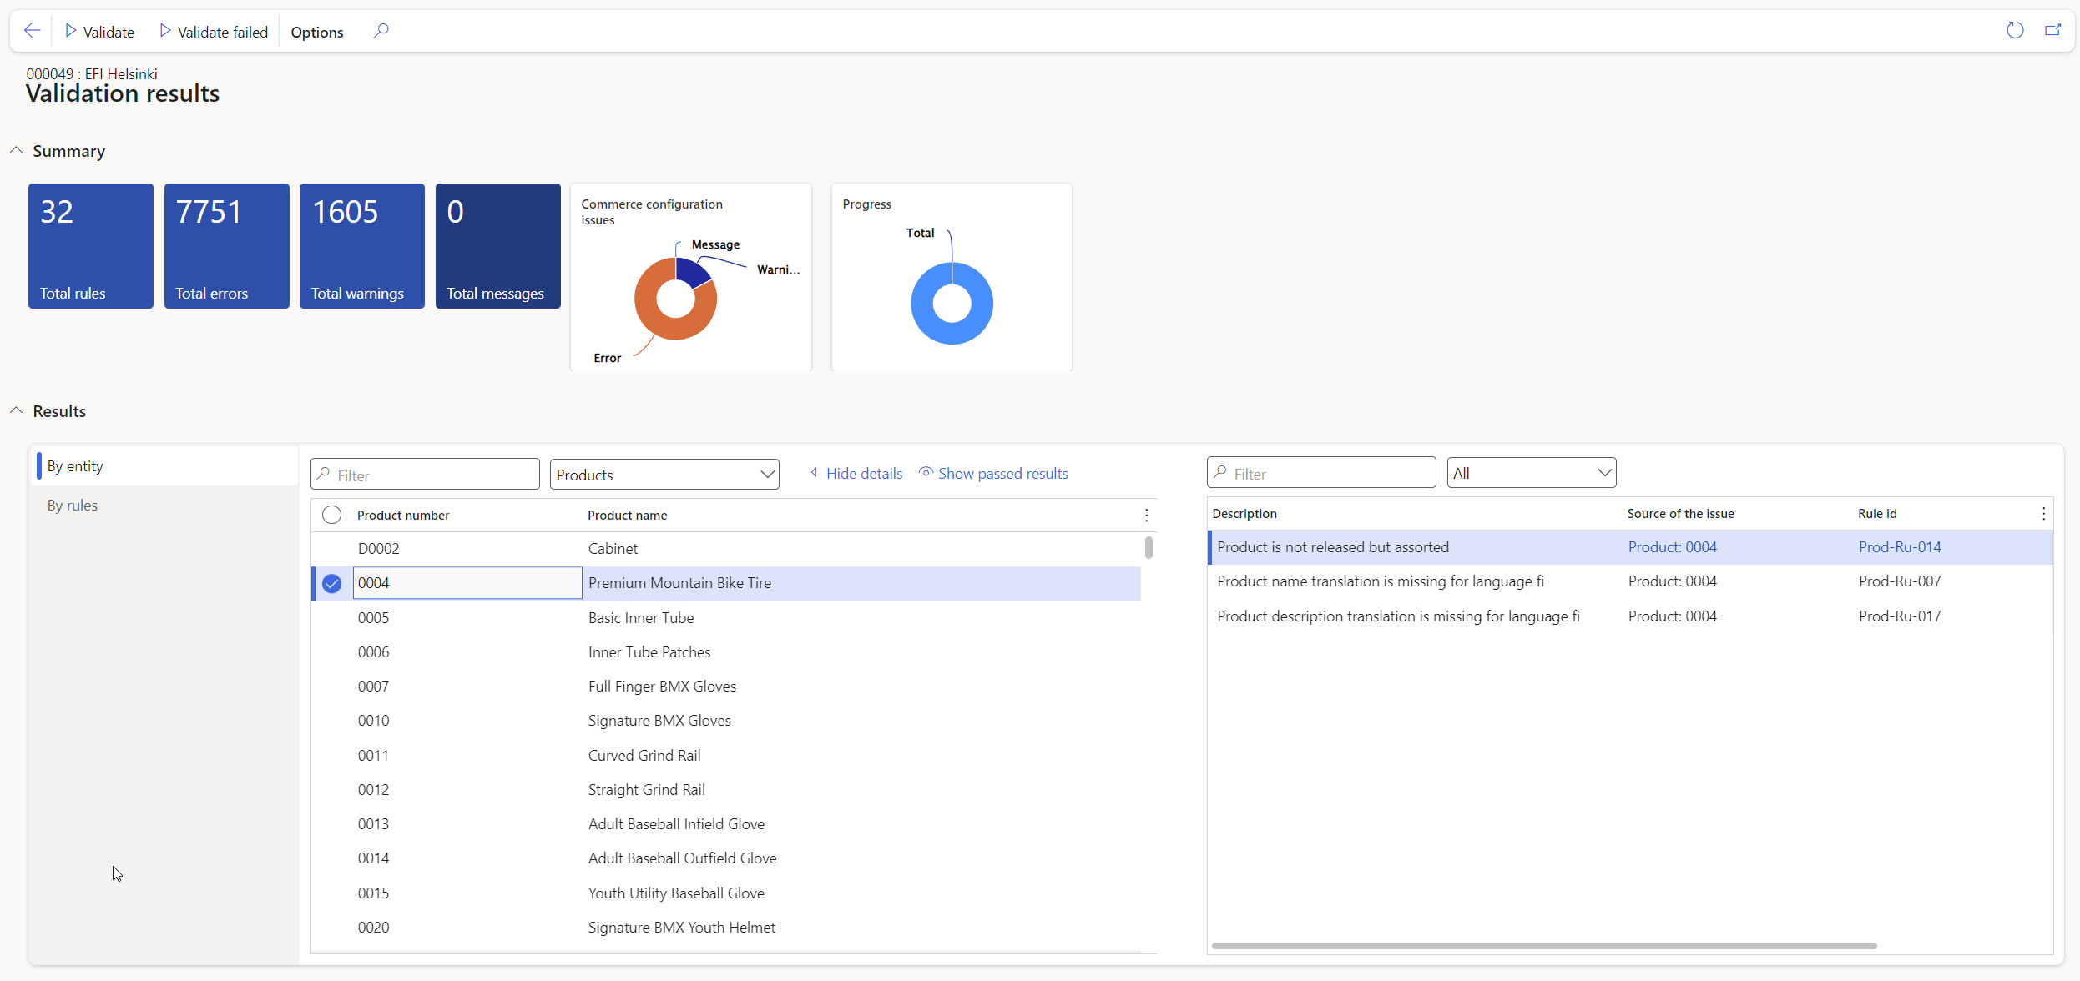
Task: Select Signature BMX Youth Helmet row
Action: coord(726,927)
